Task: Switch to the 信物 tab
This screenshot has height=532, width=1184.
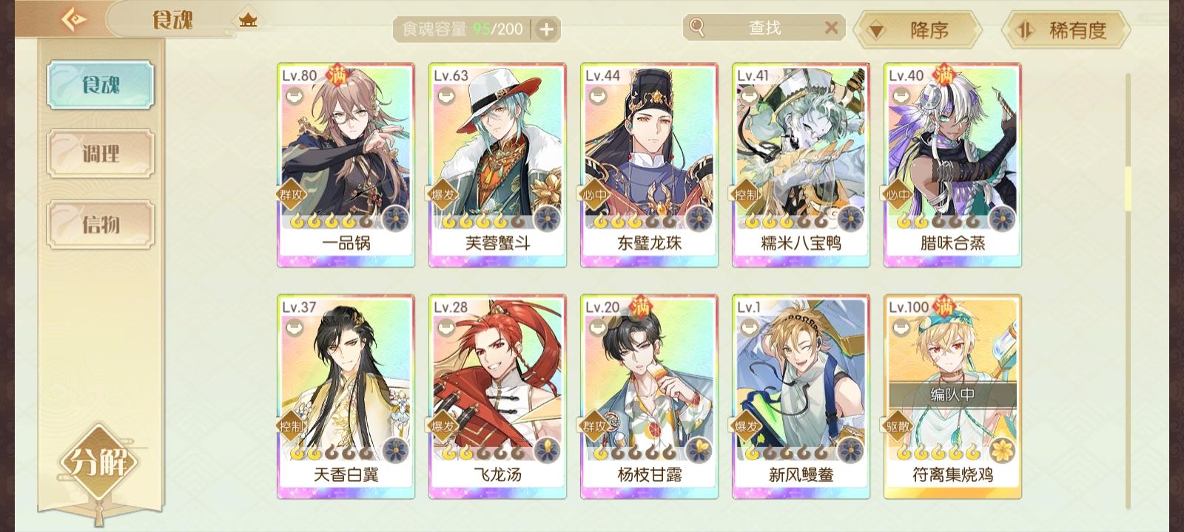Action: [101, 224]
